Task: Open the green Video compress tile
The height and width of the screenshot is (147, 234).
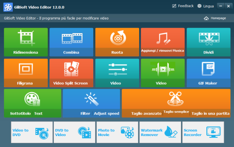Action: pyautogui.click(x=162, y=73)
